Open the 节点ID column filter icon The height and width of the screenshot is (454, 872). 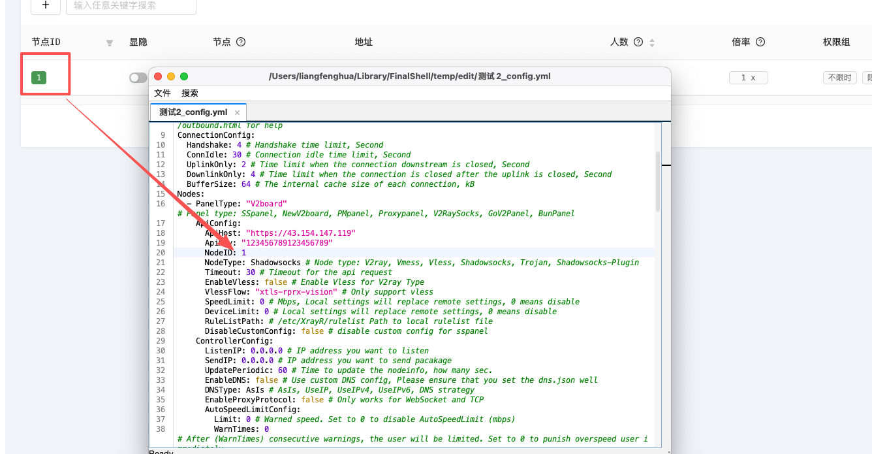tap(110, 43)
